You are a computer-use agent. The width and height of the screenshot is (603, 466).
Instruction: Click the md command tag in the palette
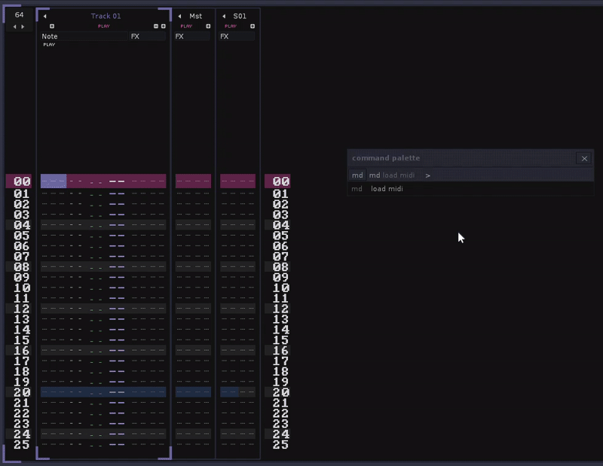[x=357, y=175]
